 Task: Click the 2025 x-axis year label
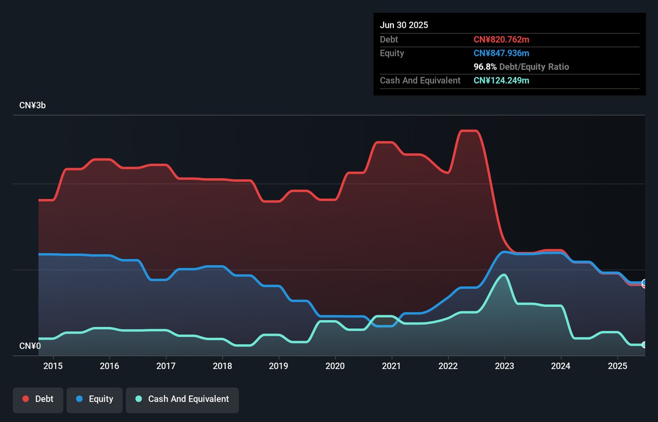[617, 366]
